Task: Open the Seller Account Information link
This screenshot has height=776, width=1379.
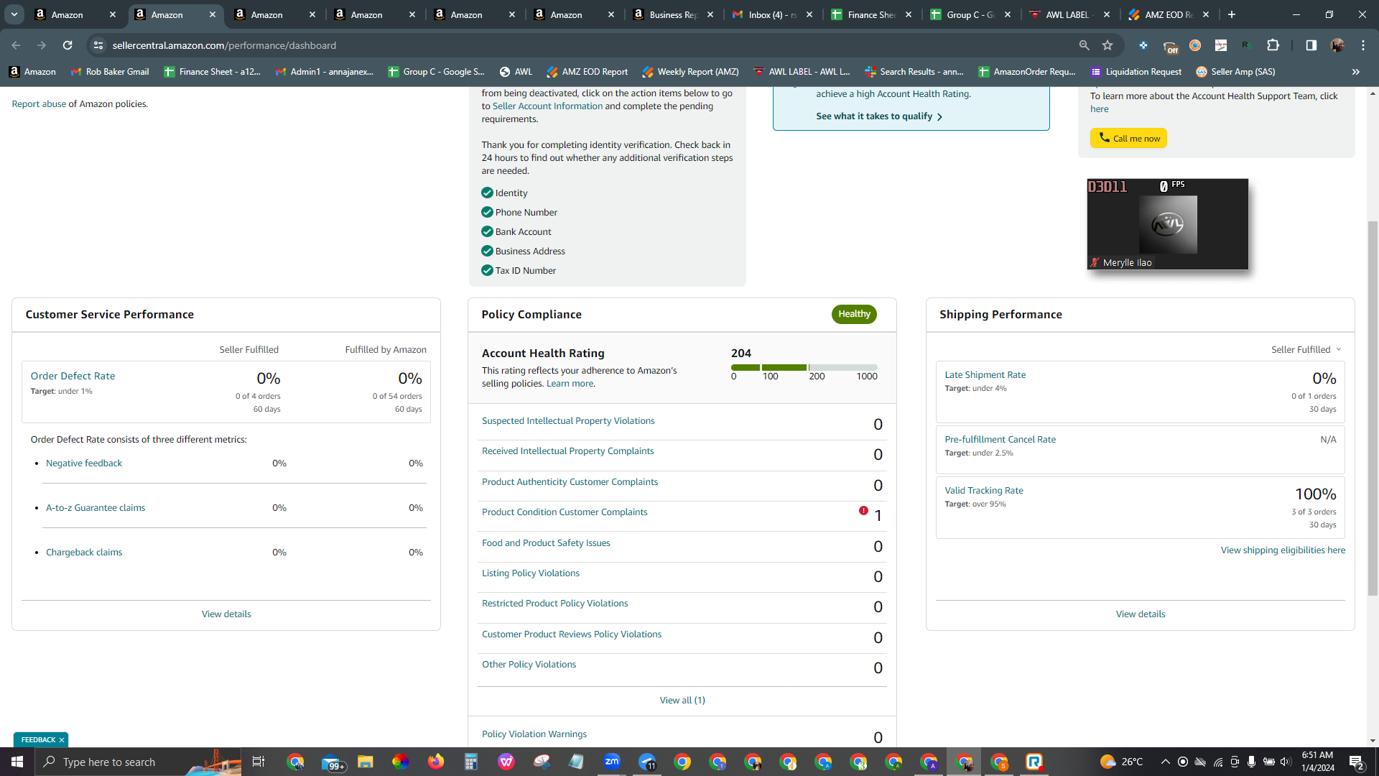Action: pos(547,106)
